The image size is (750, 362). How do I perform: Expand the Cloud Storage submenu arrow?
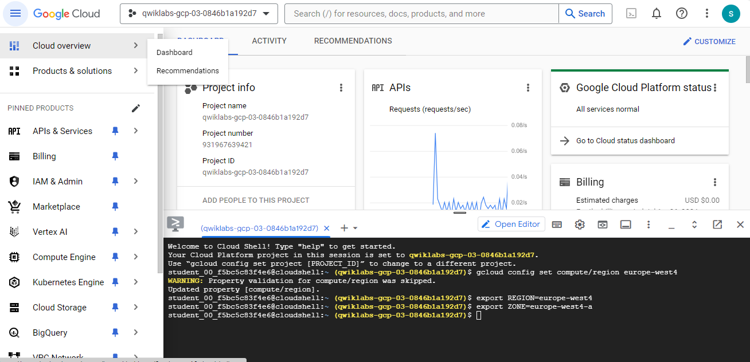pos(136,308)
